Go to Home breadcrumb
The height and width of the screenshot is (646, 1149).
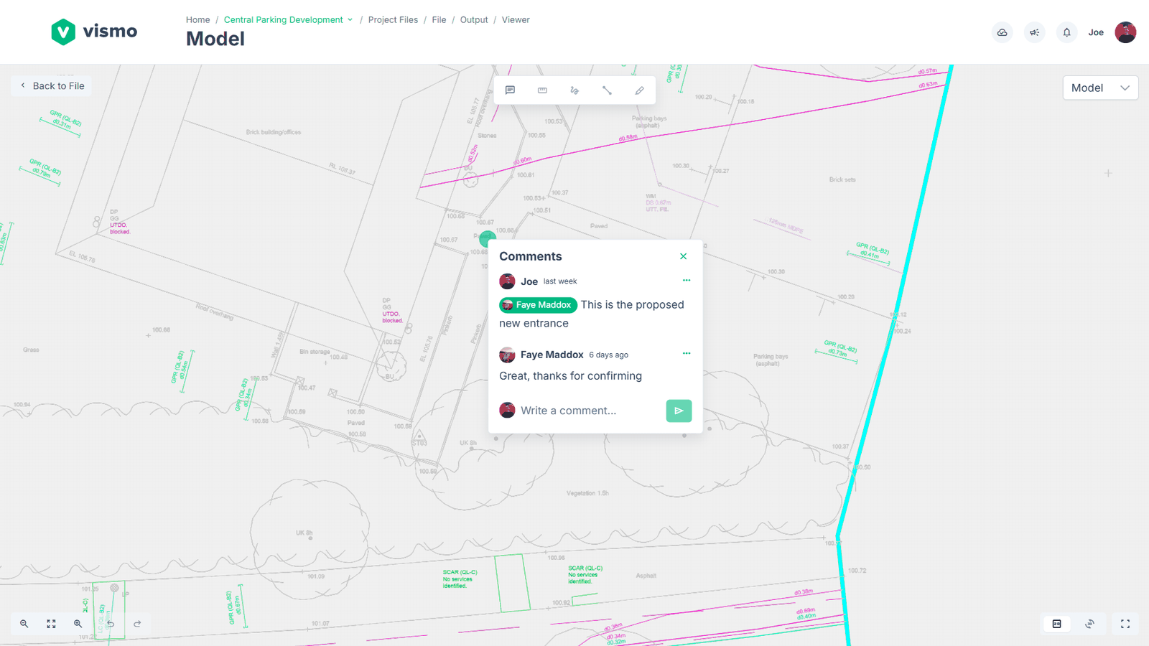click(x=198, y=20)
